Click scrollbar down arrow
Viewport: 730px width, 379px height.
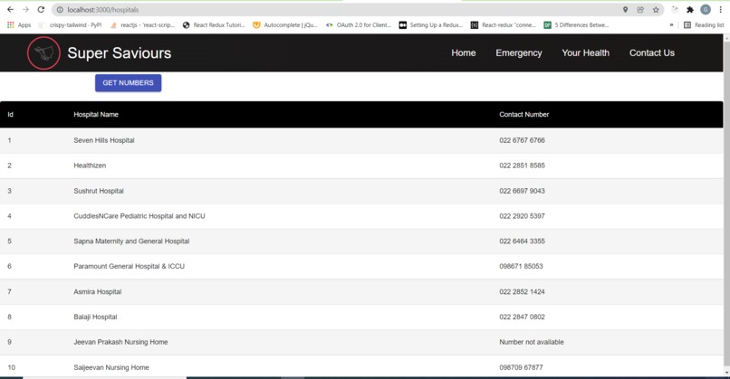pos(726,373)
